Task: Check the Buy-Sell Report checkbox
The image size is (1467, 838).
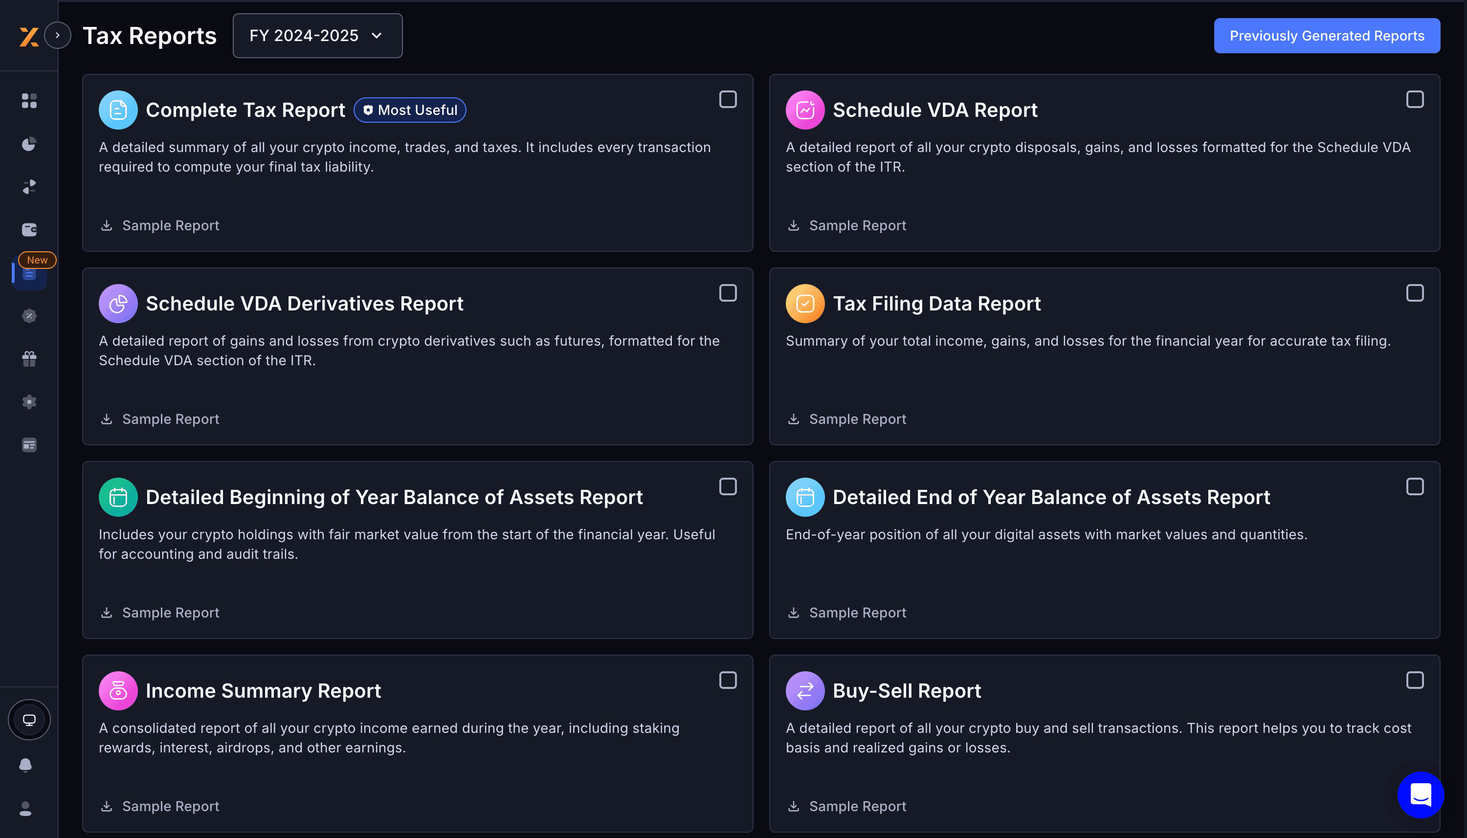Action: (1415, 680)
